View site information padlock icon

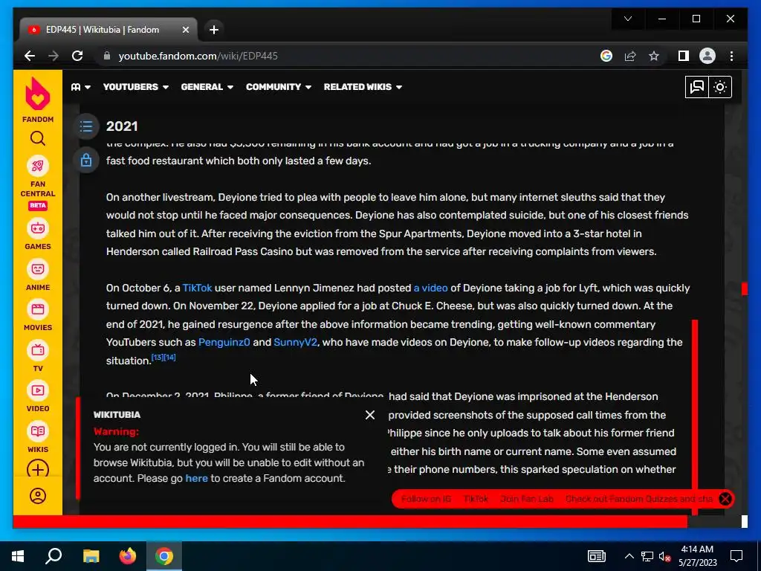(107, 56)
